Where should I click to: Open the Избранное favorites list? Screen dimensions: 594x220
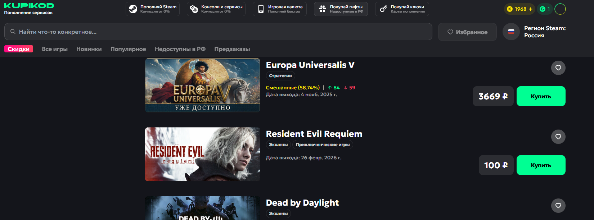click(467, 32)
